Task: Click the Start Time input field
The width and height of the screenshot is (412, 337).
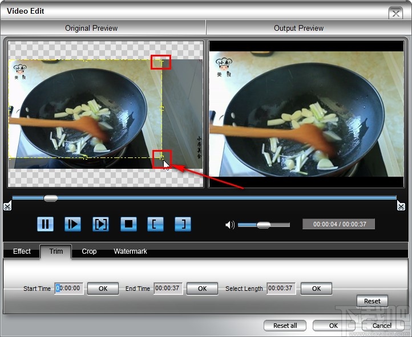Action: click(69, 289)
